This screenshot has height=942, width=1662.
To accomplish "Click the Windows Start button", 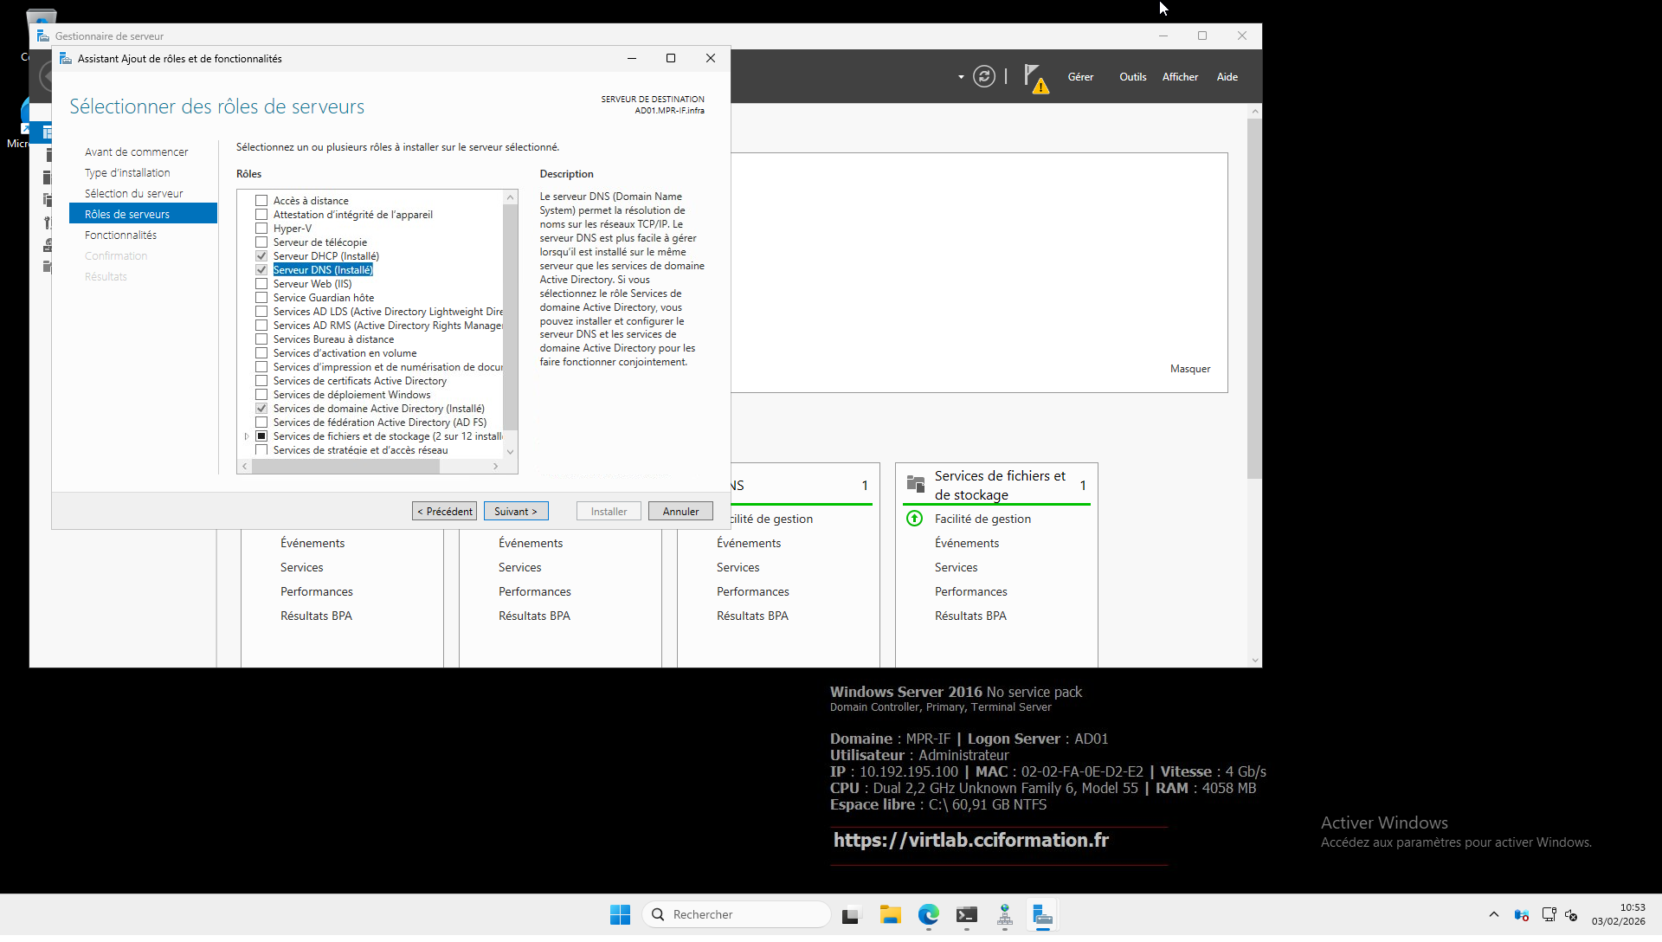I will 620,914.
